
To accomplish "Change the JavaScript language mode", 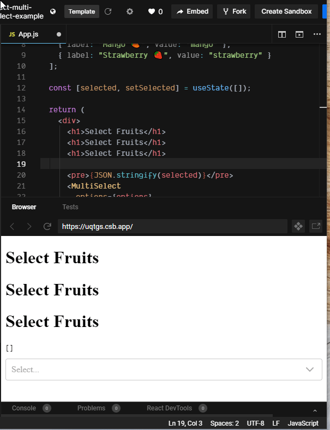I will (x=303, y=423).
